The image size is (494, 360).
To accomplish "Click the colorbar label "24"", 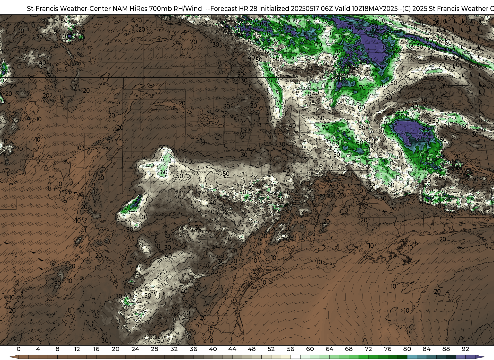I will pyautogui.click(x=135, y=349).
